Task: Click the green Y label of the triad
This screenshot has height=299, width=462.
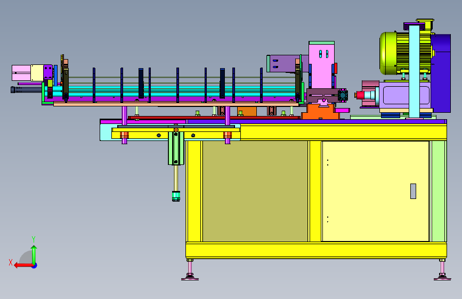Action: (x=34, y=239)
